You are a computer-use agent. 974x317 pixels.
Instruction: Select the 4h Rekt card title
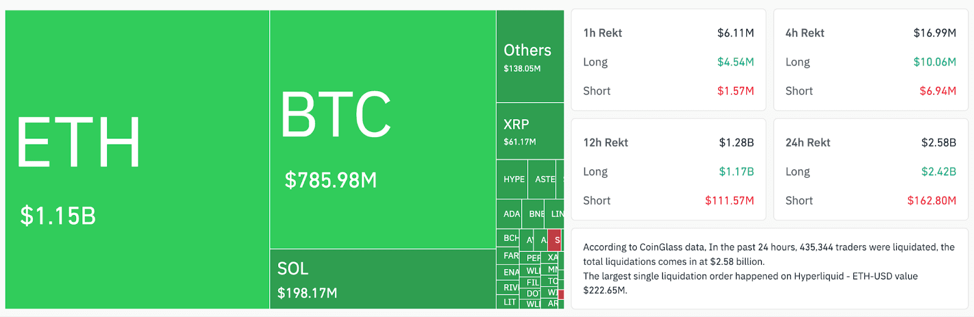click(x=805, y=33)
